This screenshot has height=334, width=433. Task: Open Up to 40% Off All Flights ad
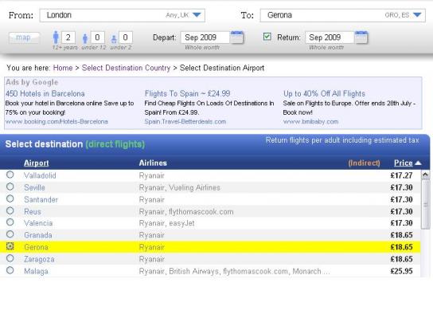[x=324, y=94]
